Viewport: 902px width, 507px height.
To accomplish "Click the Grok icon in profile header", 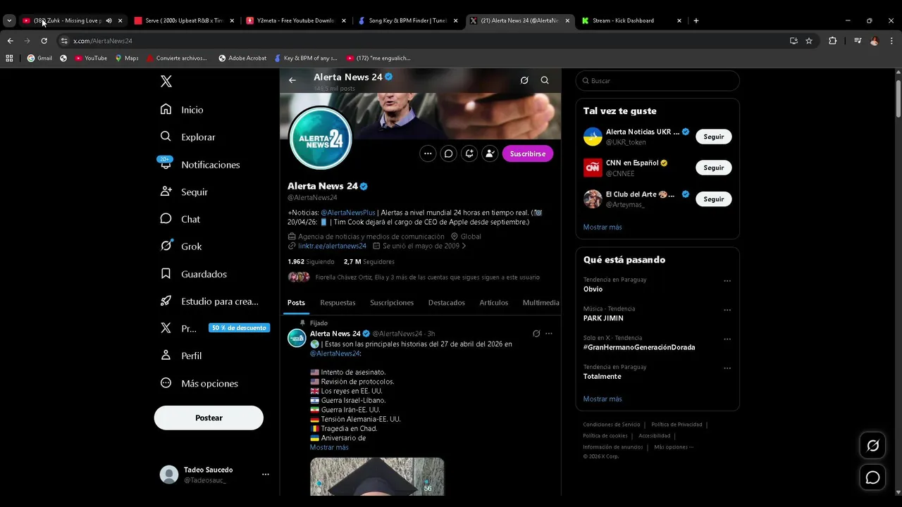I will pyautogui.click(x=524, y=80).
